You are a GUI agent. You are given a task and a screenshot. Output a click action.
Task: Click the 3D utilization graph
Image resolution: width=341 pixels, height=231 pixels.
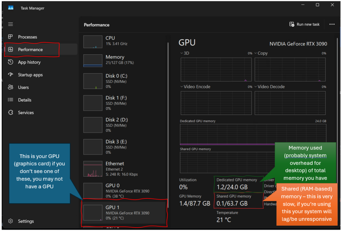[216, 70]
